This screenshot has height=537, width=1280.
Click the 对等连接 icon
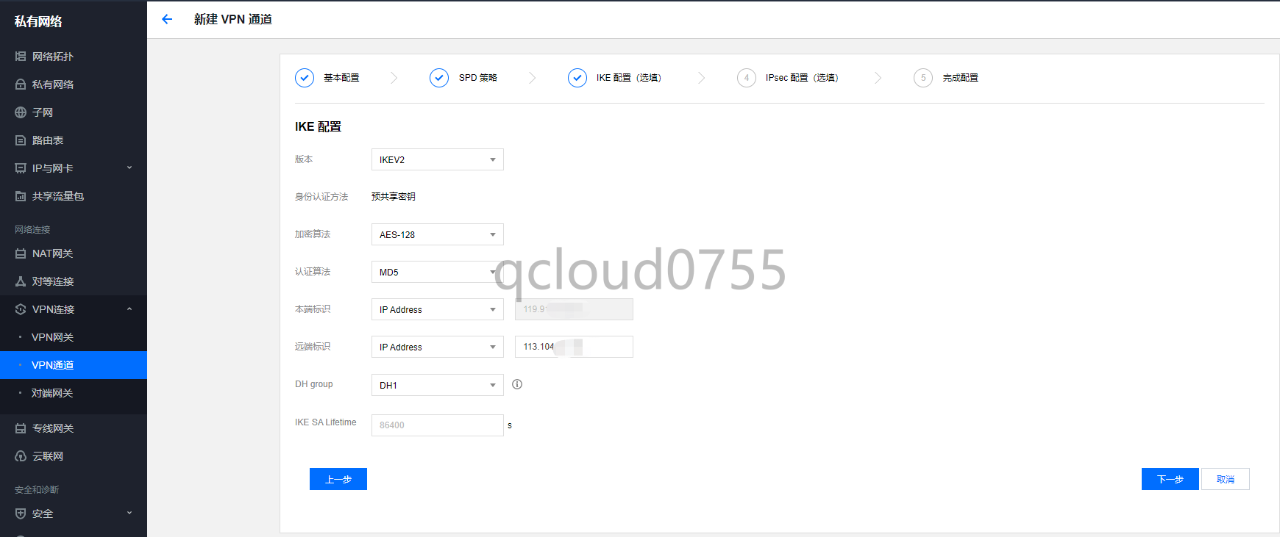[x=21, y=281]
